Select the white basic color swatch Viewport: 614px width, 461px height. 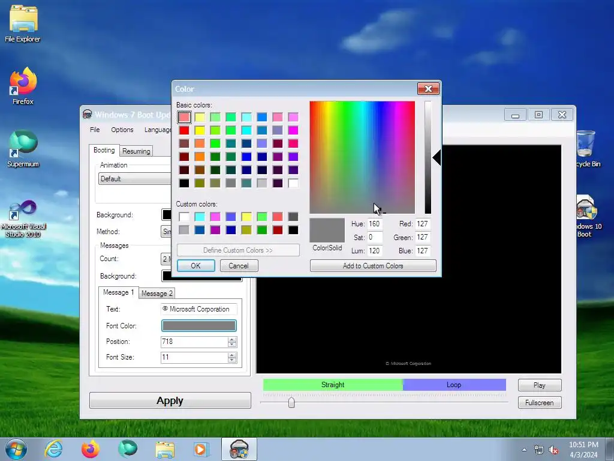[293, 183]
